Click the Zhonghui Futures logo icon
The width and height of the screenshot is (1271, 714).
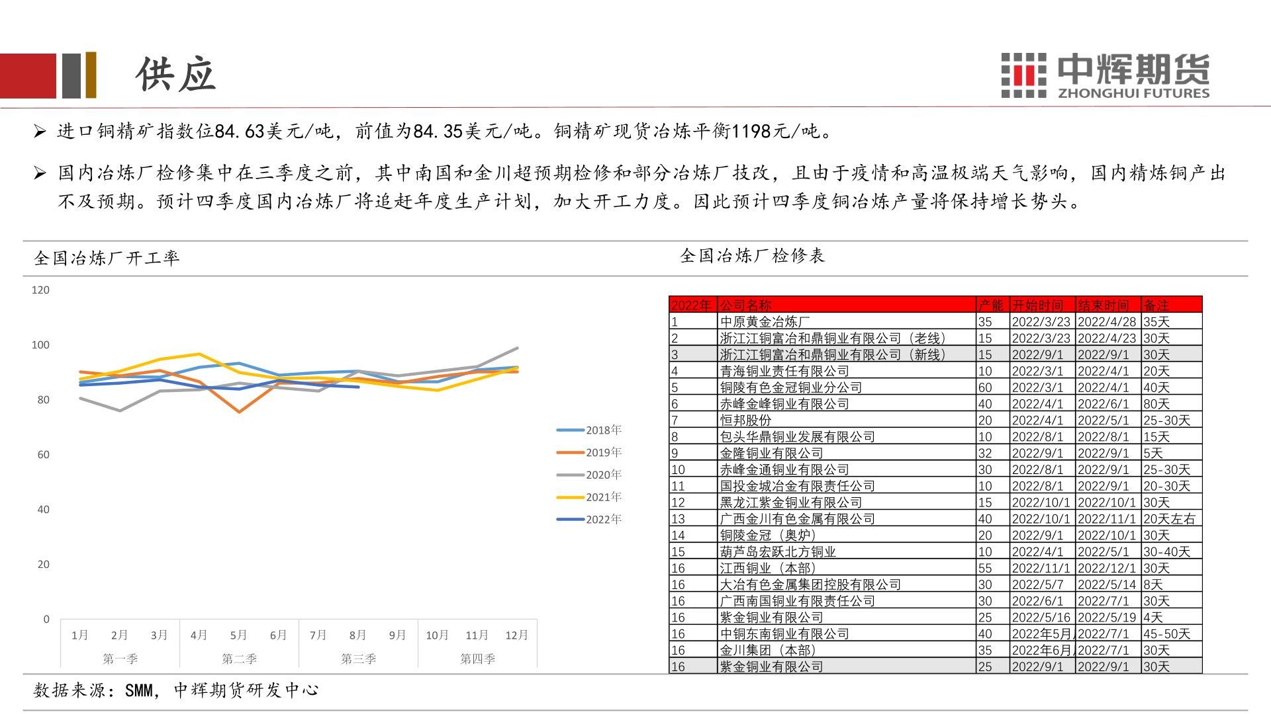(1023, 75)
